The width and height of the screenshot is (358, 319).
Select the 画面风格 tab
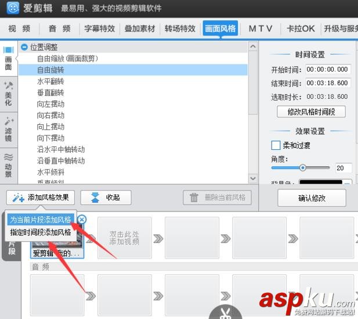point(220,28)
